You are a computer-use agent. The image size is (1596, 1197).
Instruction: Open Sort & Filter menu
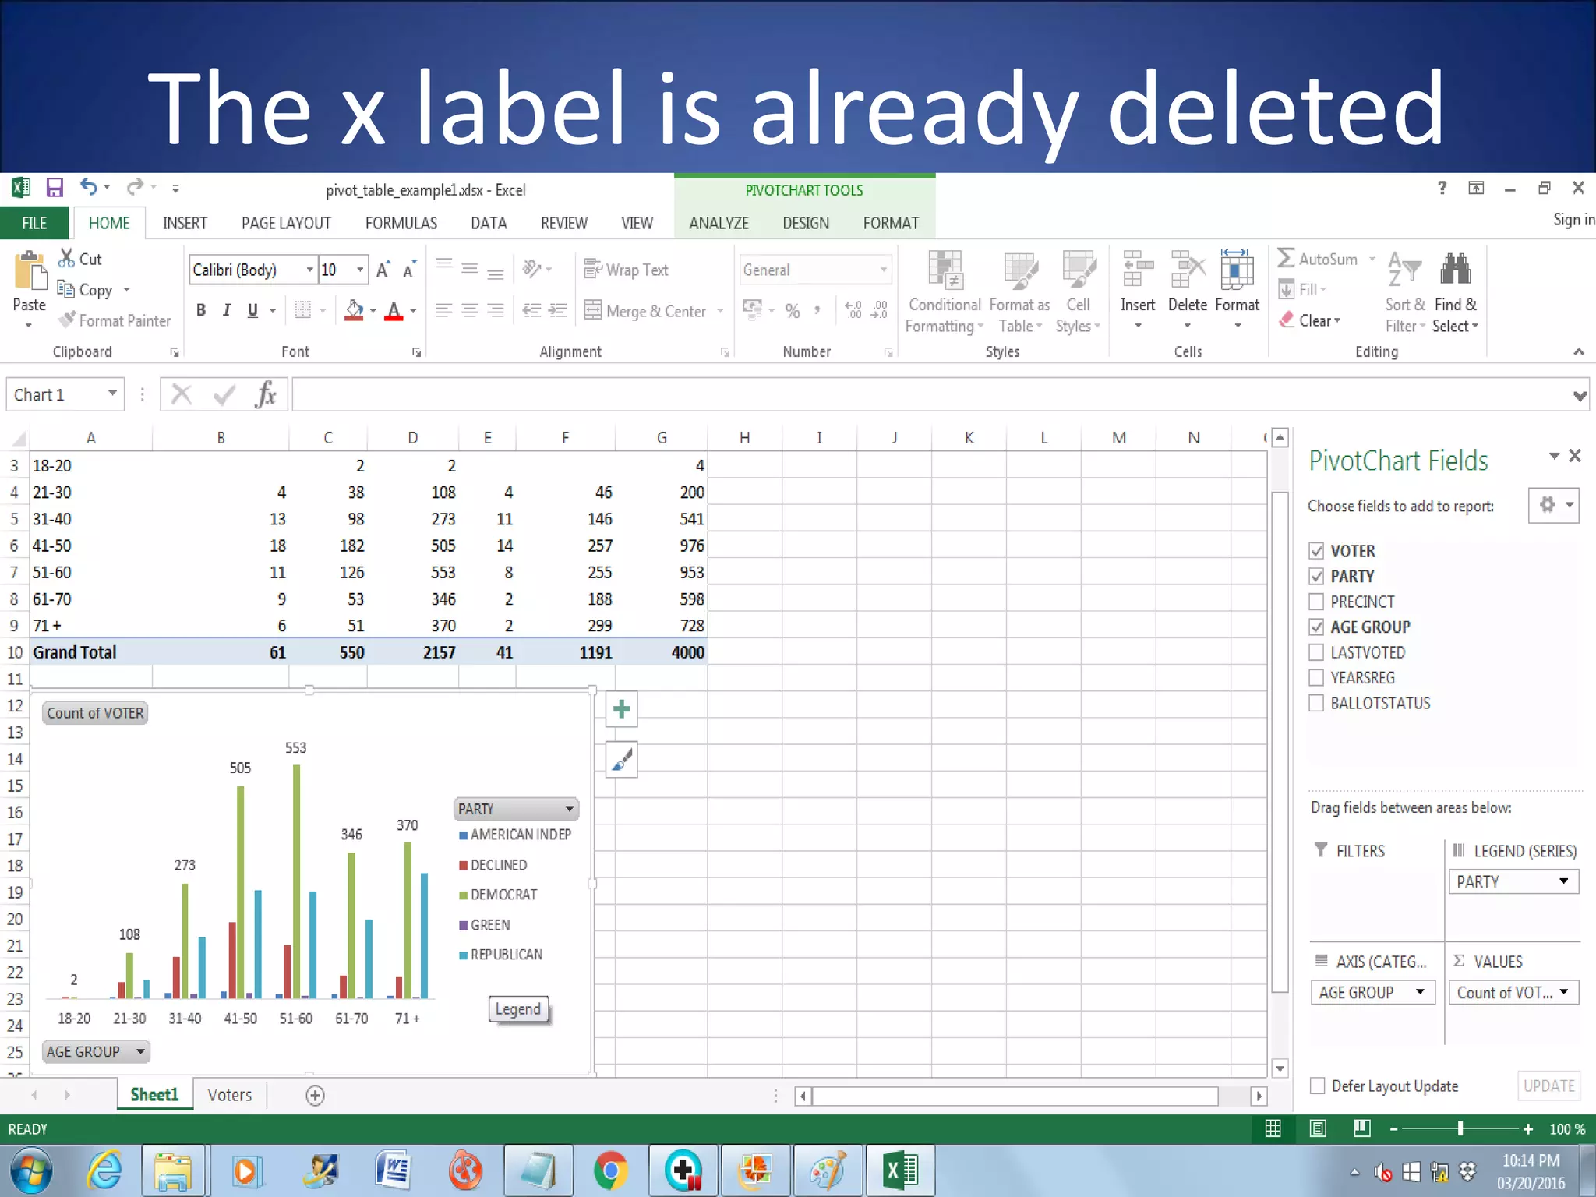click(x=1405, y=294)
